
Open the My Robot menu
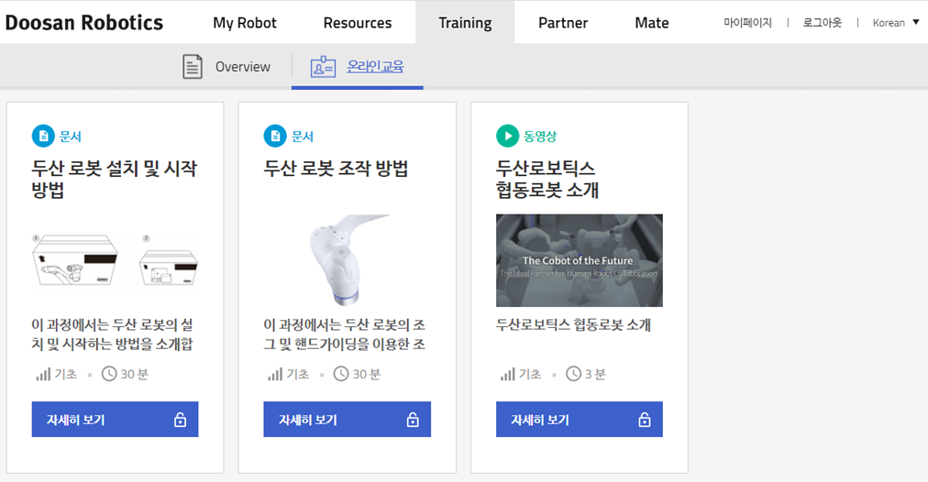[245, 23]
